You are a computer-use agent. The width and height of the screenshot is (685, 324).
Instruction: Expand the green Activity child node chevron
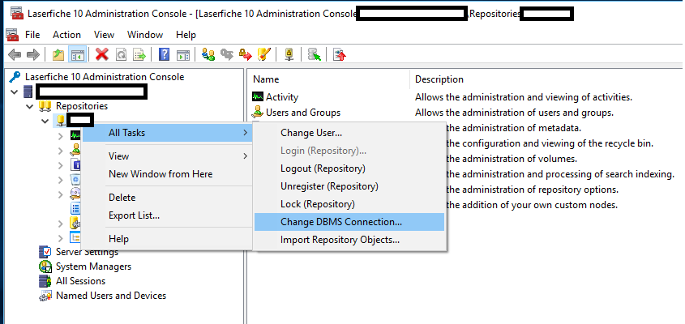pyautogui.click(x=61, y=136)
